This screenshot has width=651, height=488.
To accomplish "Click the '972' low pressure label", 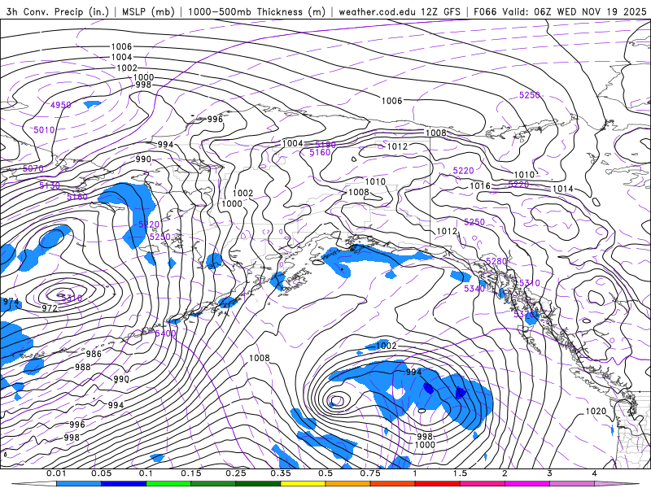I will click(x=50, y=308).
